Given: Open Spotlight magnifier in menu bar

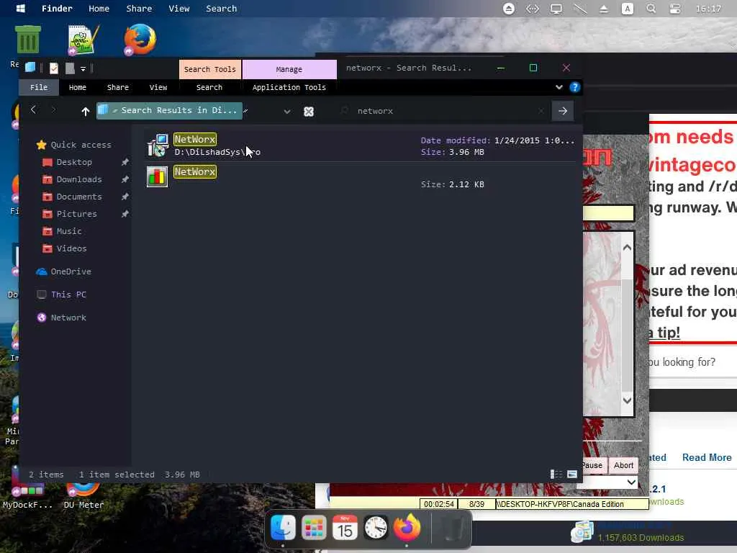Looking at the screenshot, I should pyautogui.click(x=651, y=9).
